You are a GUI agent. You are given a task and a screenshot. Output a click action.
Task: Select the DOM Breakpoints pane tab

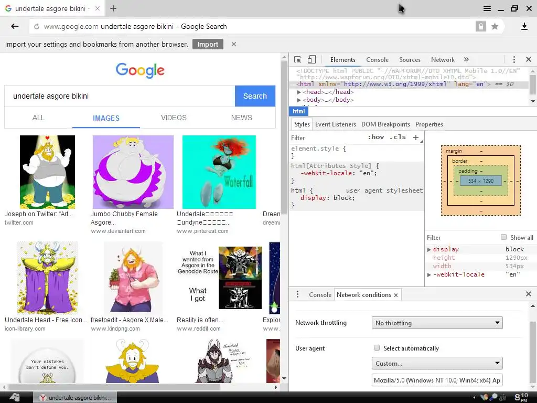385,124
